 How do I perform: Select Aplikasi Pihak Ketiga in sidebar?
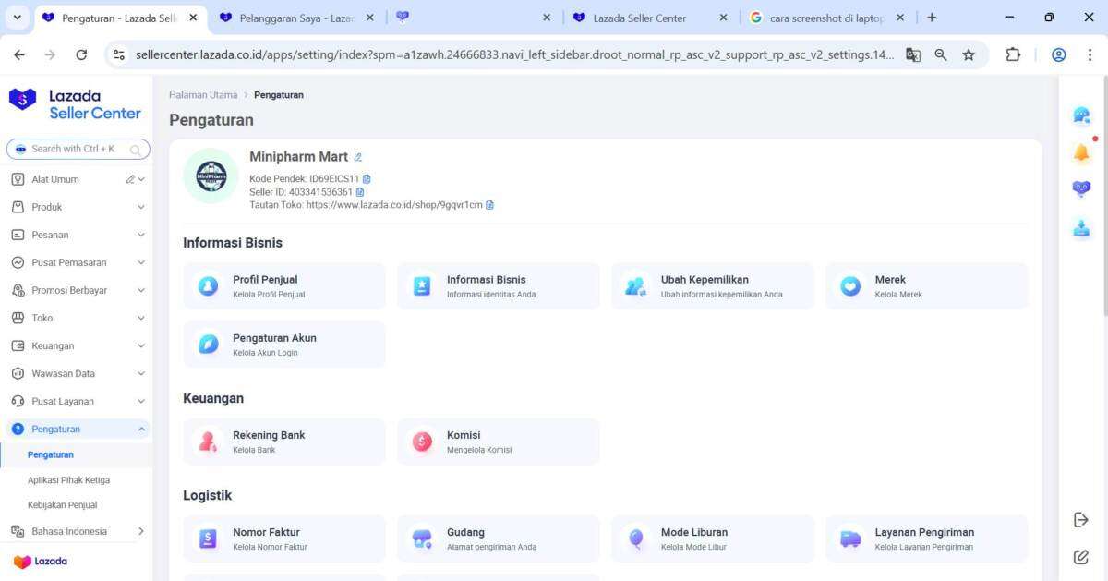(68, 480)
